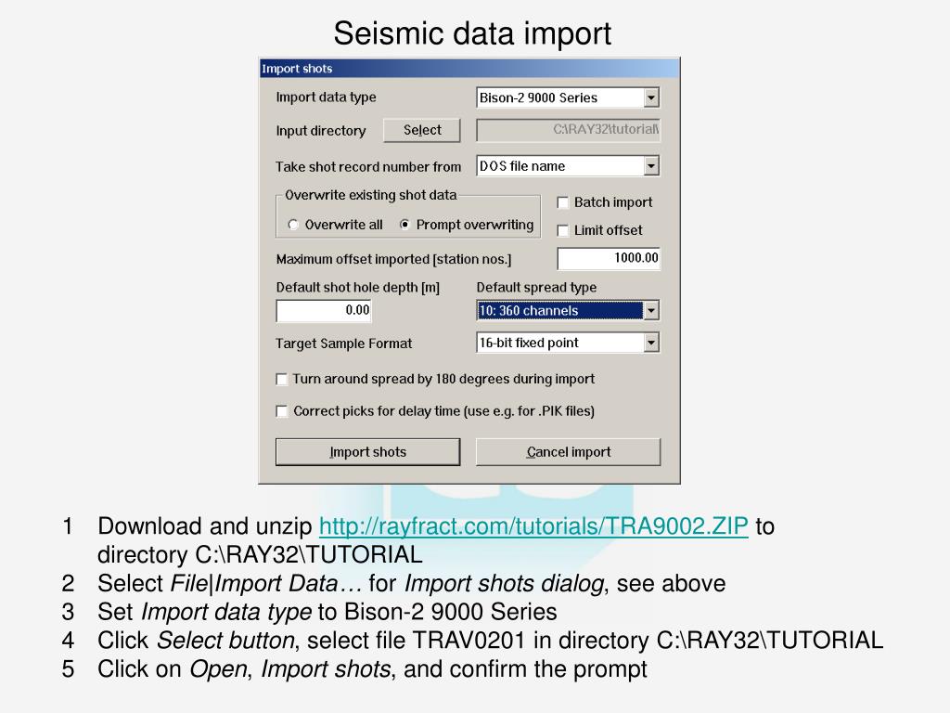Click the Bison-2 9000 Series combo box
This screenshot has height=713, width=950.
click(568, 97)
